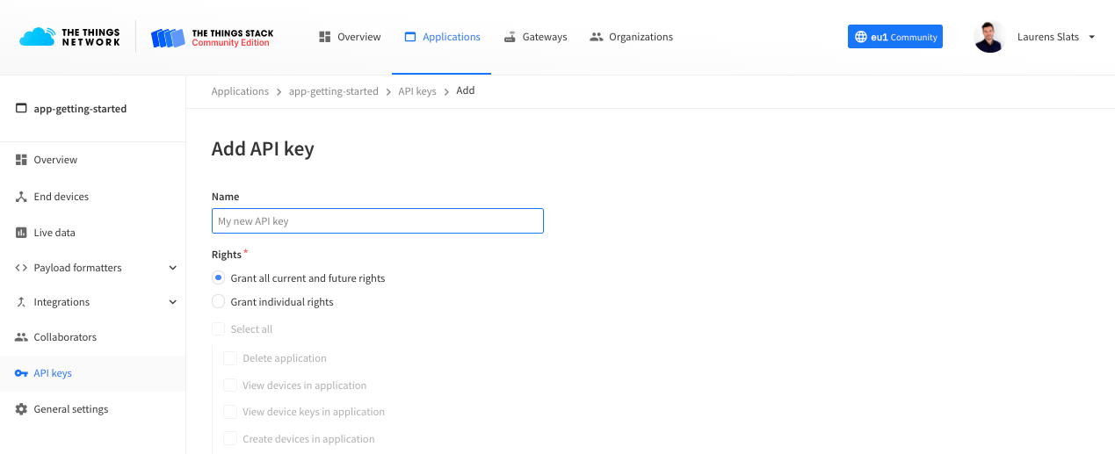
Task: Click the Live data chart icon
Action: [x=21, y=233]
